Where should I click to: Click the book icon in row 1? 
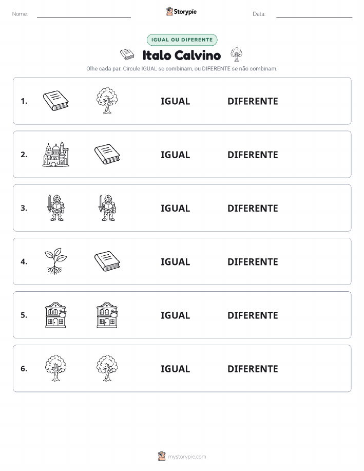click(x=56, y=101)
